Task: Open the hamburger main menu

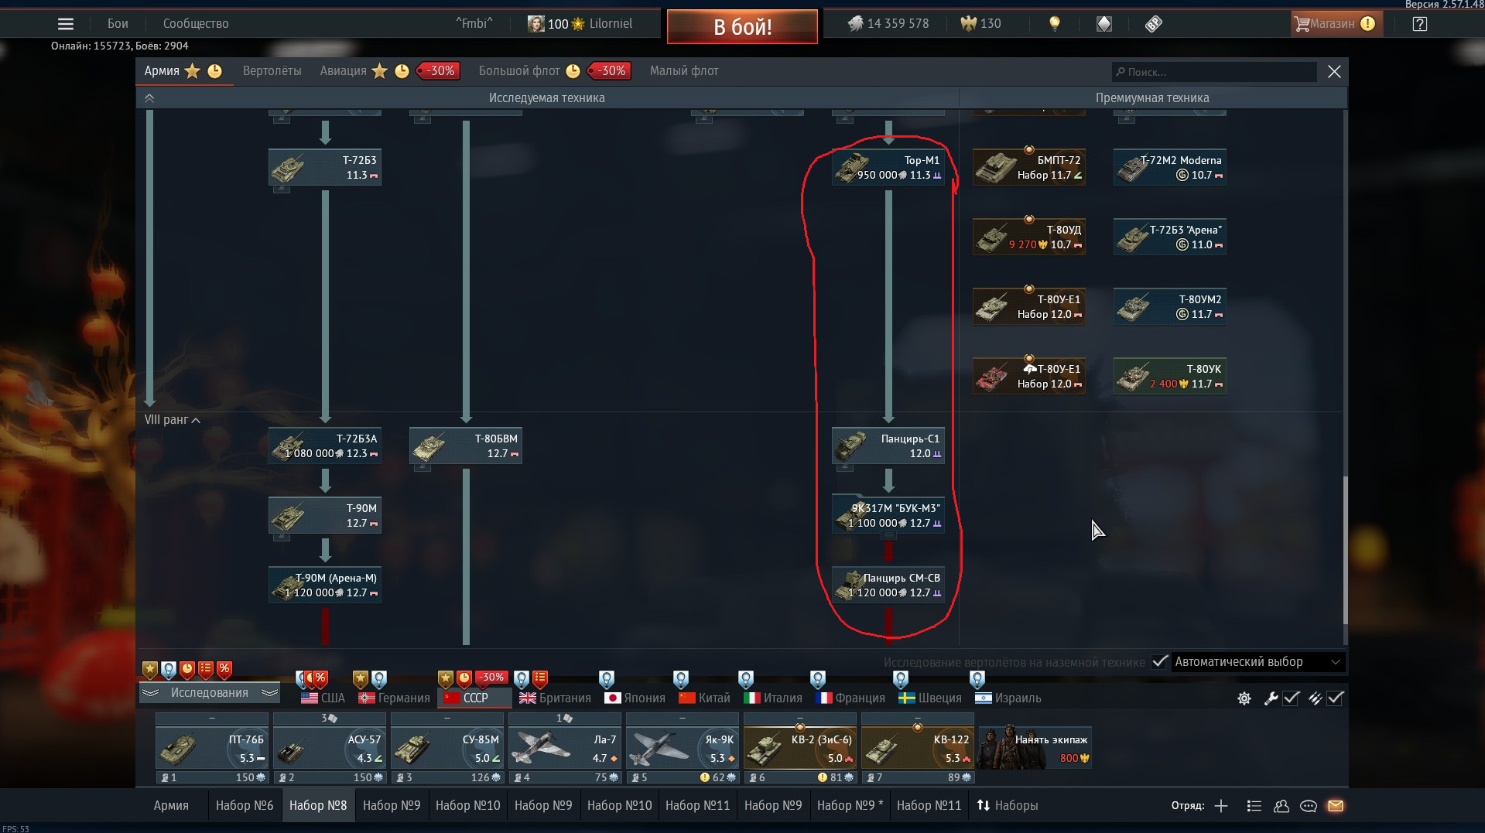Action: coord(66,24)
